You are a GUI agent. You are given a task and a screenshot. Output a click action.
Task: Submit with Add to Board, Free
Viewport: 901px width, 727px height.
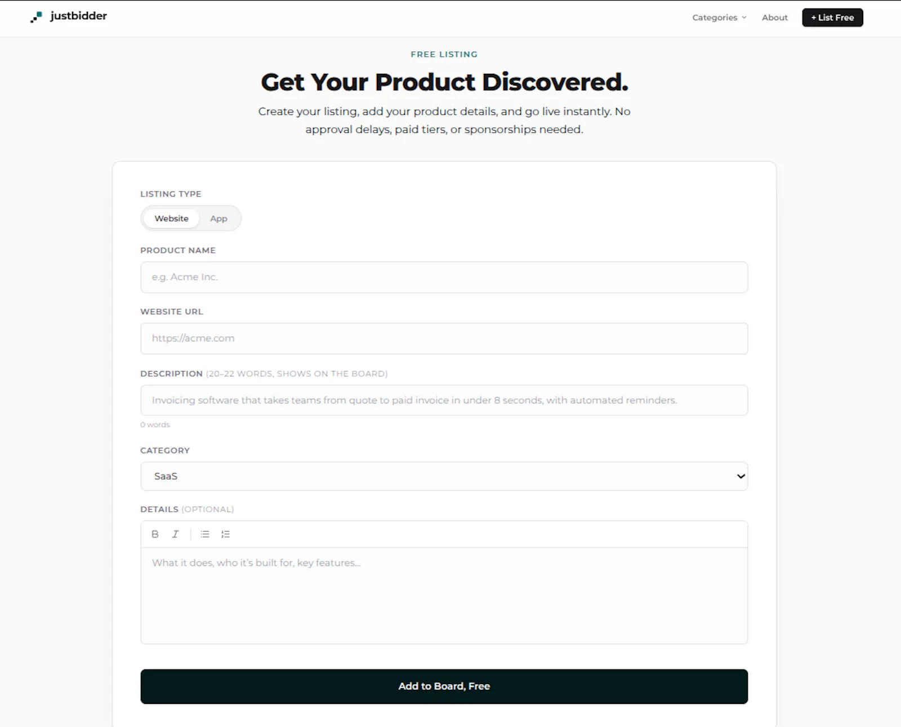(444, 686)
